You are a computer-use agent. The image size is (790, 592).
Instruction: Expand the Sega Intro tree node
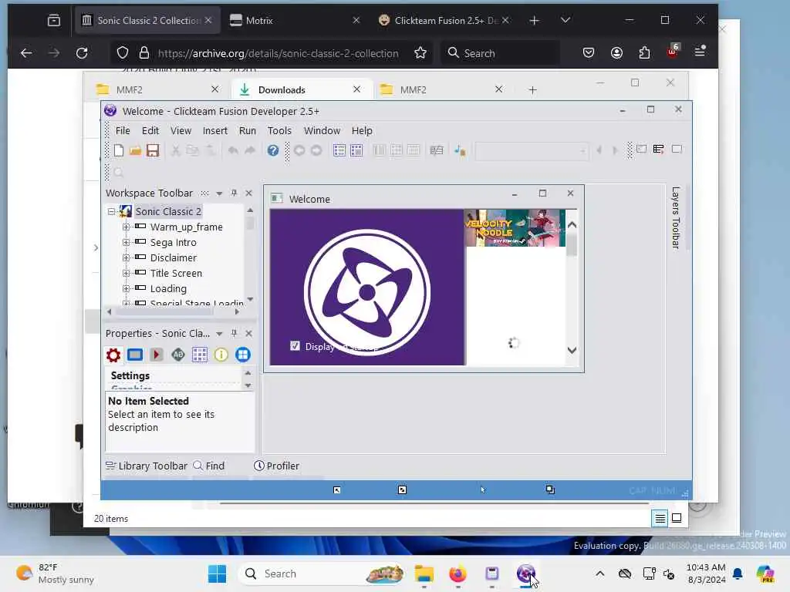(126, 242)
